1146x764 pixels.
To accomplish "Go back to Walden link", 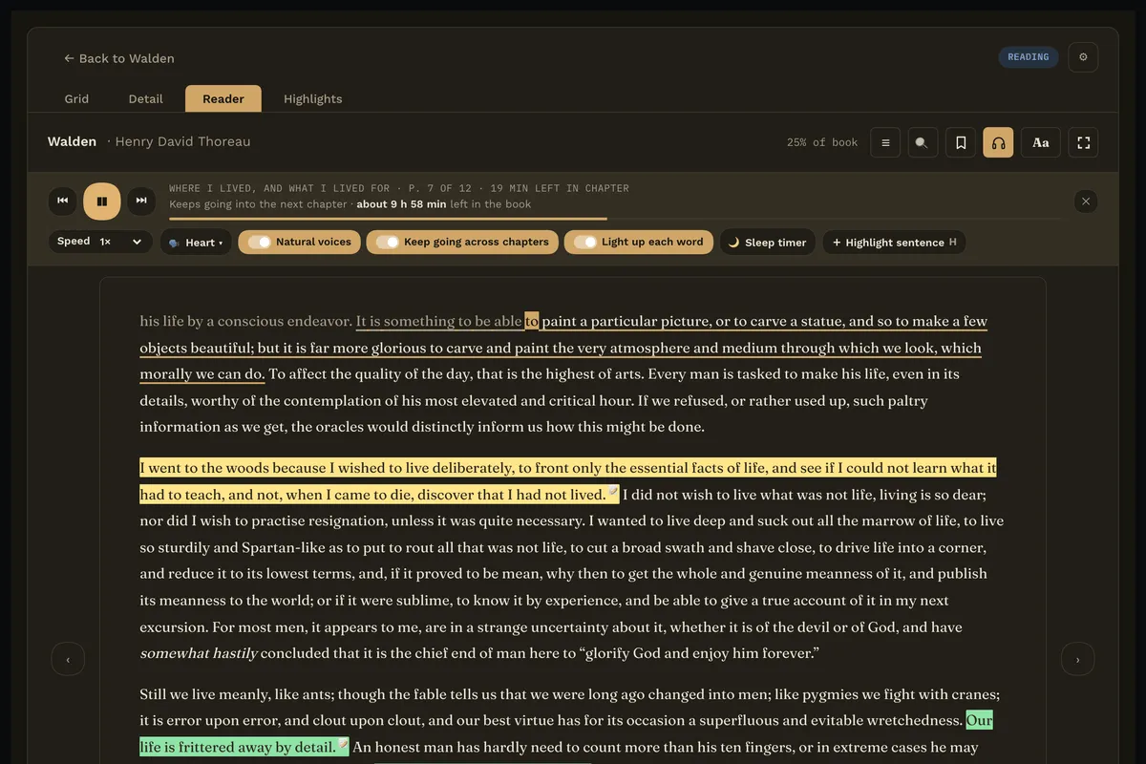I will [x=119, y=58].
